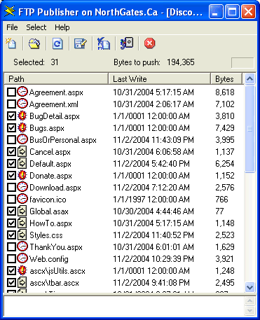
Task: Uncheck the Cancel.aspx checkbox
Action: click(11, 152)
